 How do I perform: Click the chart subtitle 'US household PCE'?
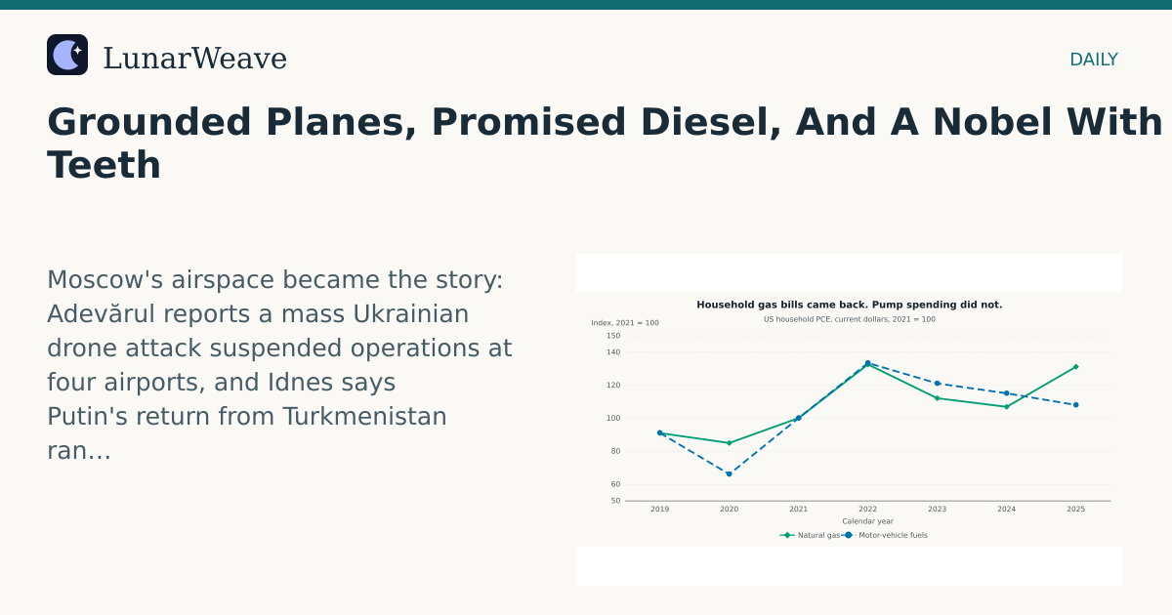850,319
